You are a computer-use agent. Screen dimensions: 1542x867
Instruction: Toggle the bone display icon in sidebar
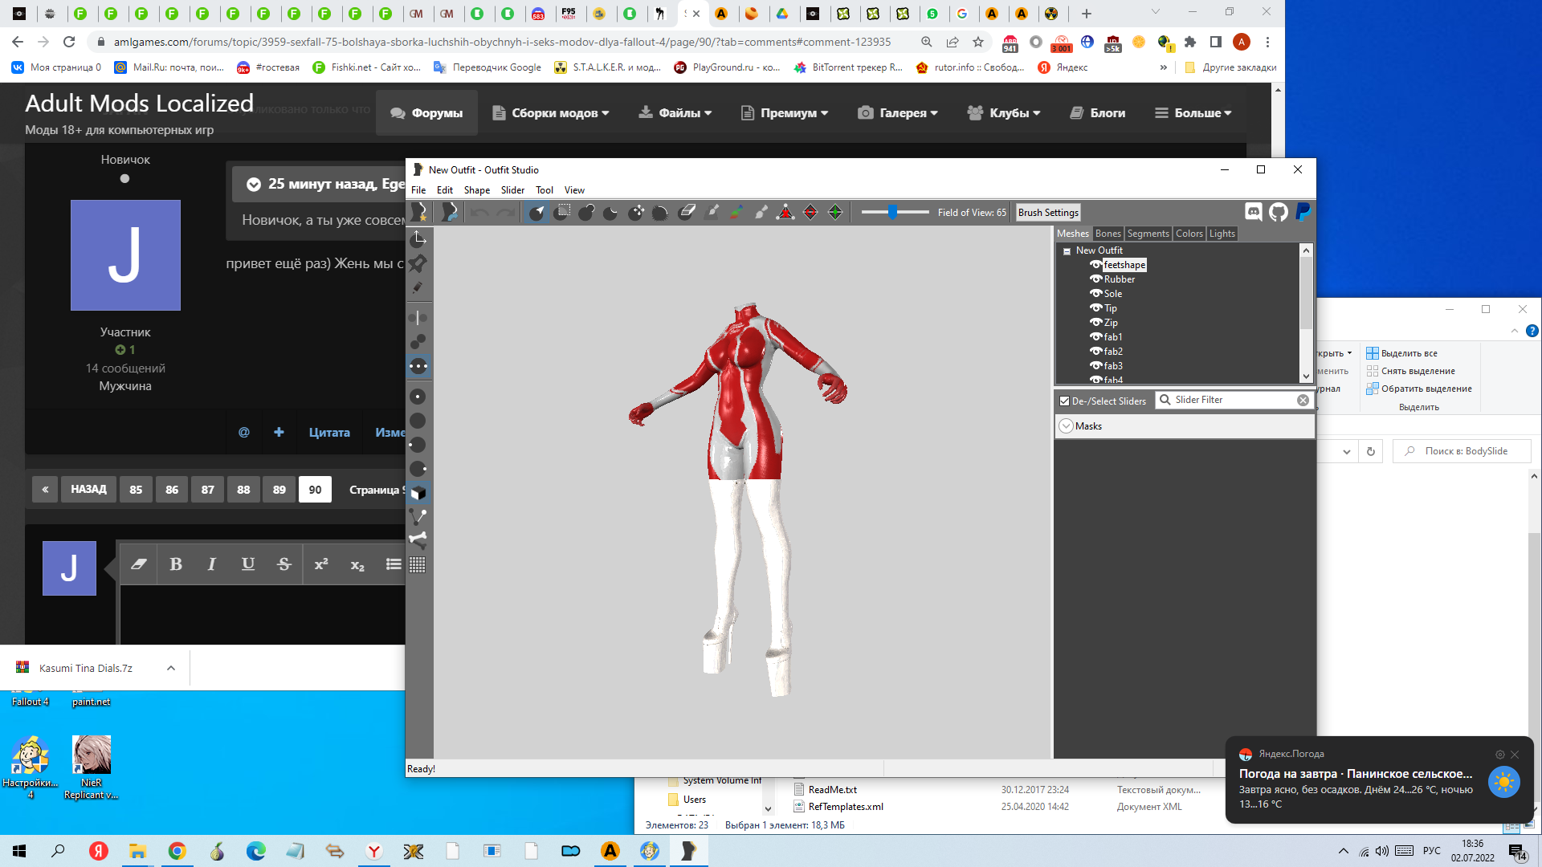pos(418,540)
